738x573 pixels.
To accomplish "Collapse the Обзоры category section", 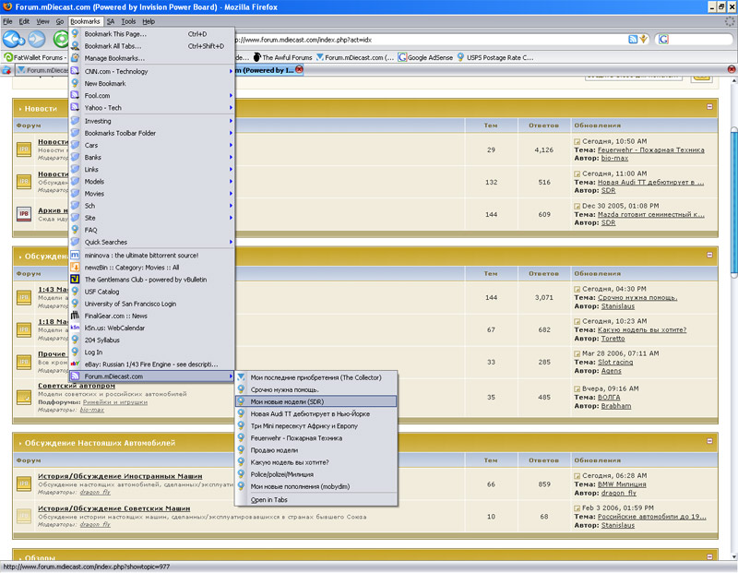I will (x=709, y=556).
